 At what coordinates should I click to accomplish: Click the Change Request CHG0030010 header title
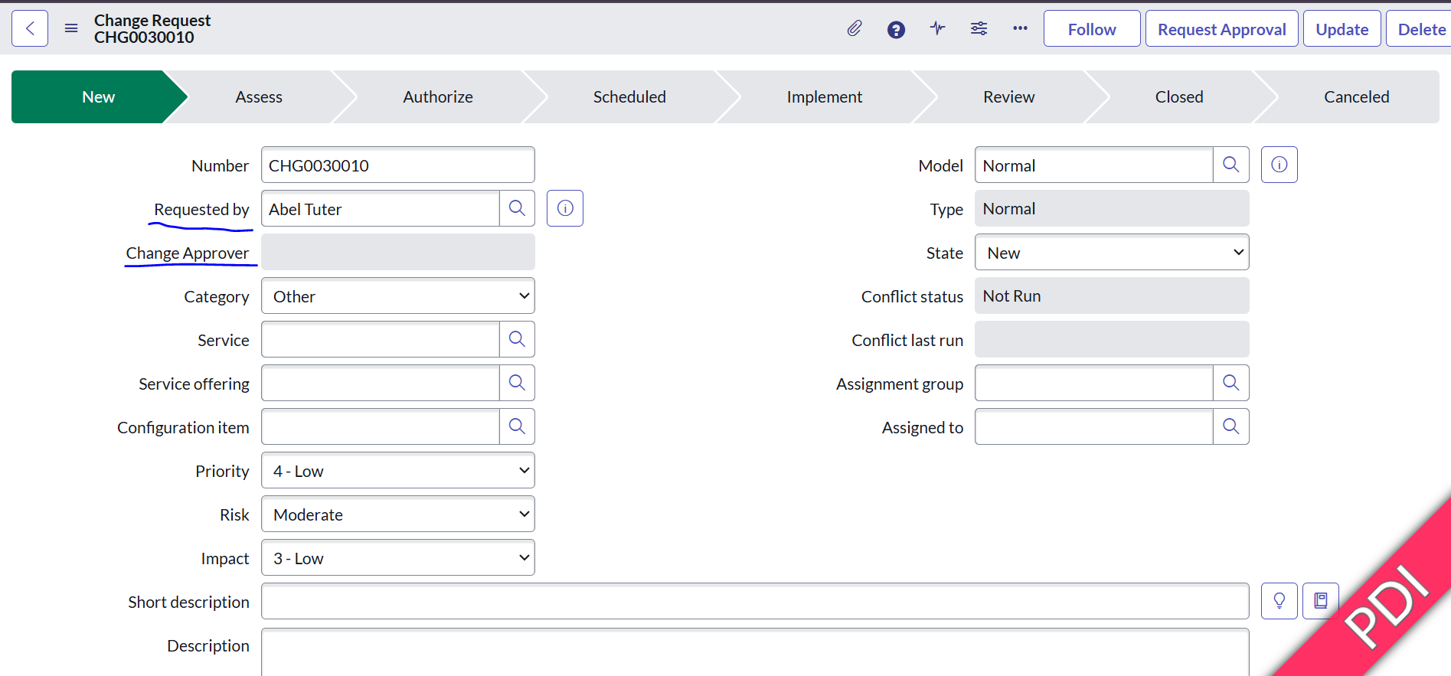click(x=152, y=28)
